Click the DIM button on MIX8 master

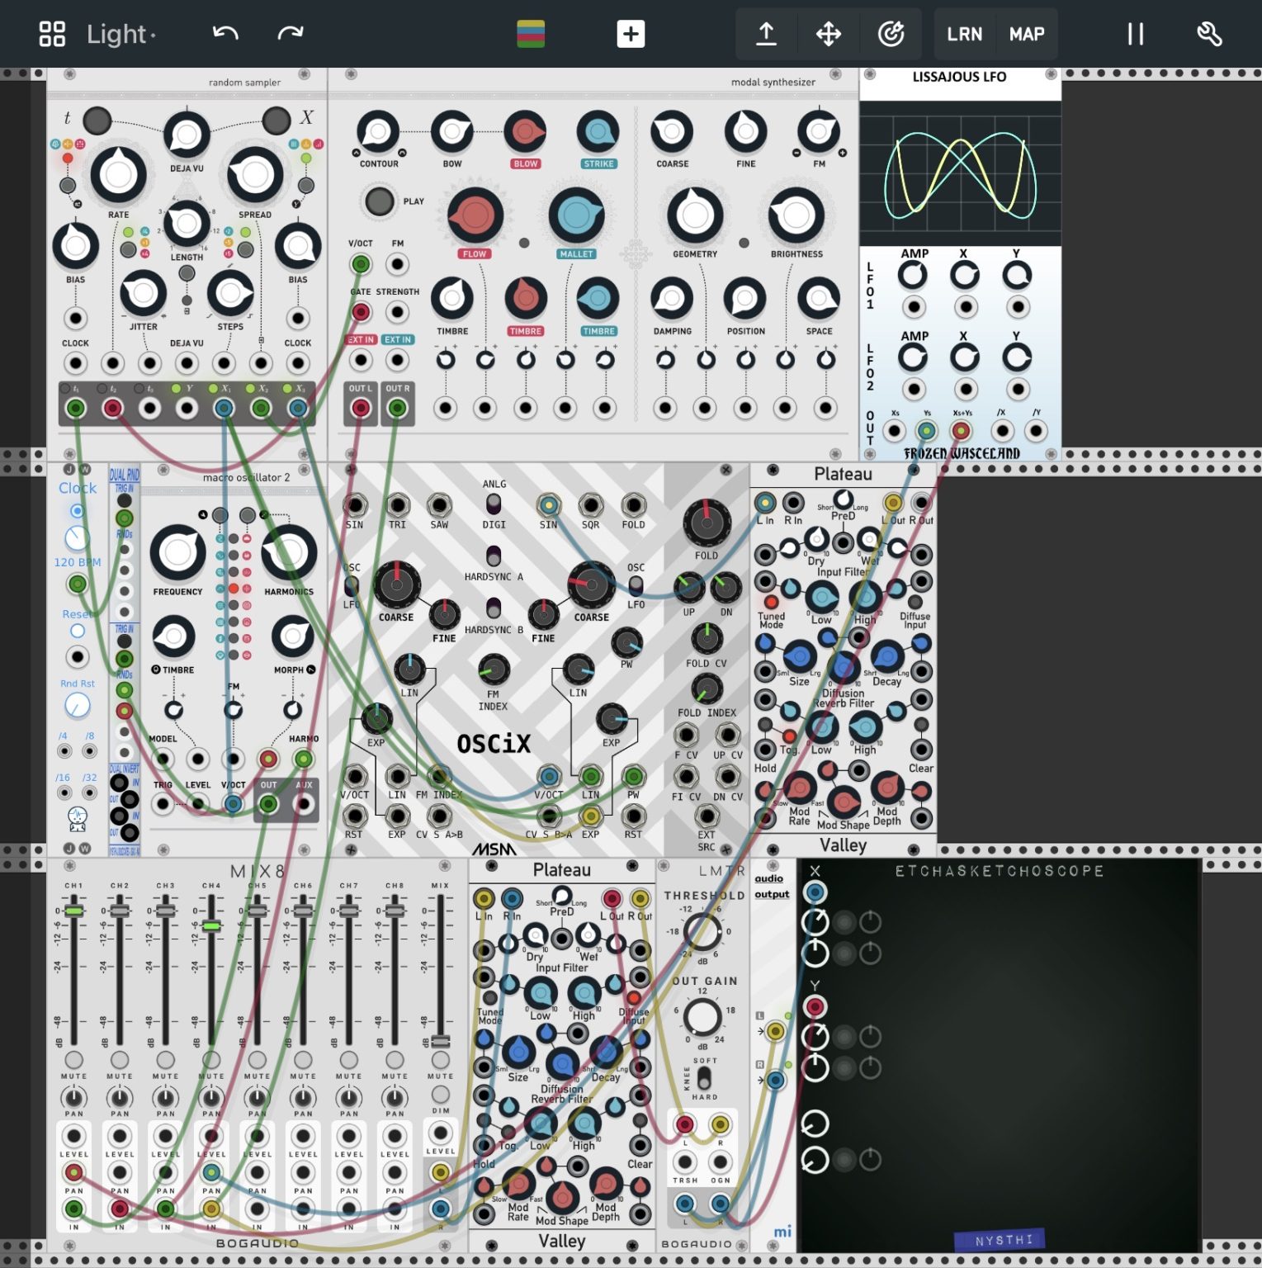coord(441,1094)
